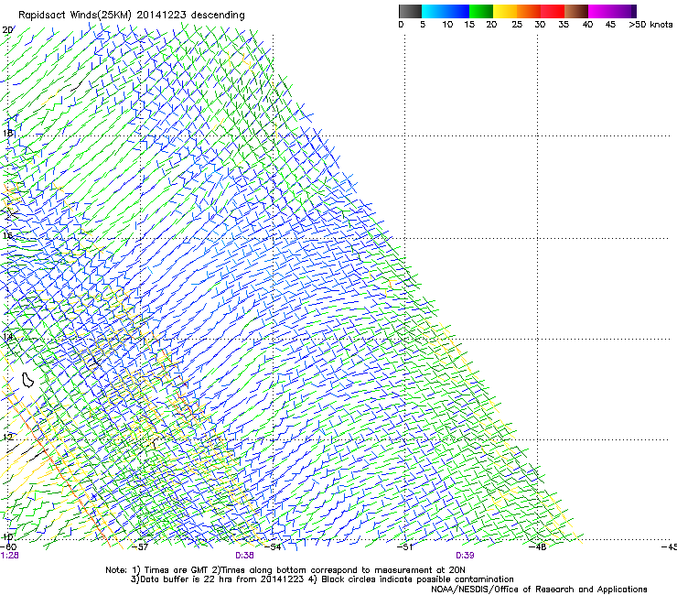Click the '>50 knots' legend label

(650, 25)
